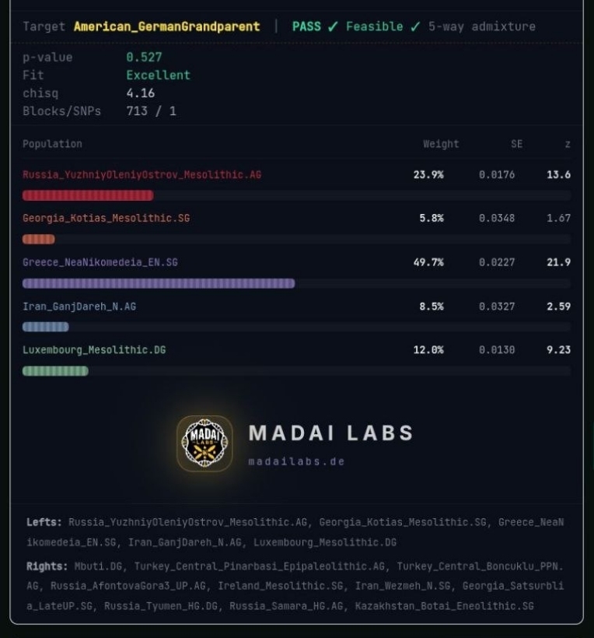Click the Feasible checkmark icon
This screenshot has width=594, height=638.
415,27
